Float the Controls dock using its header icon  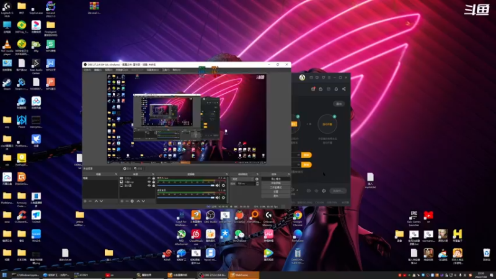pyautogui.click(x=288, y=174)
